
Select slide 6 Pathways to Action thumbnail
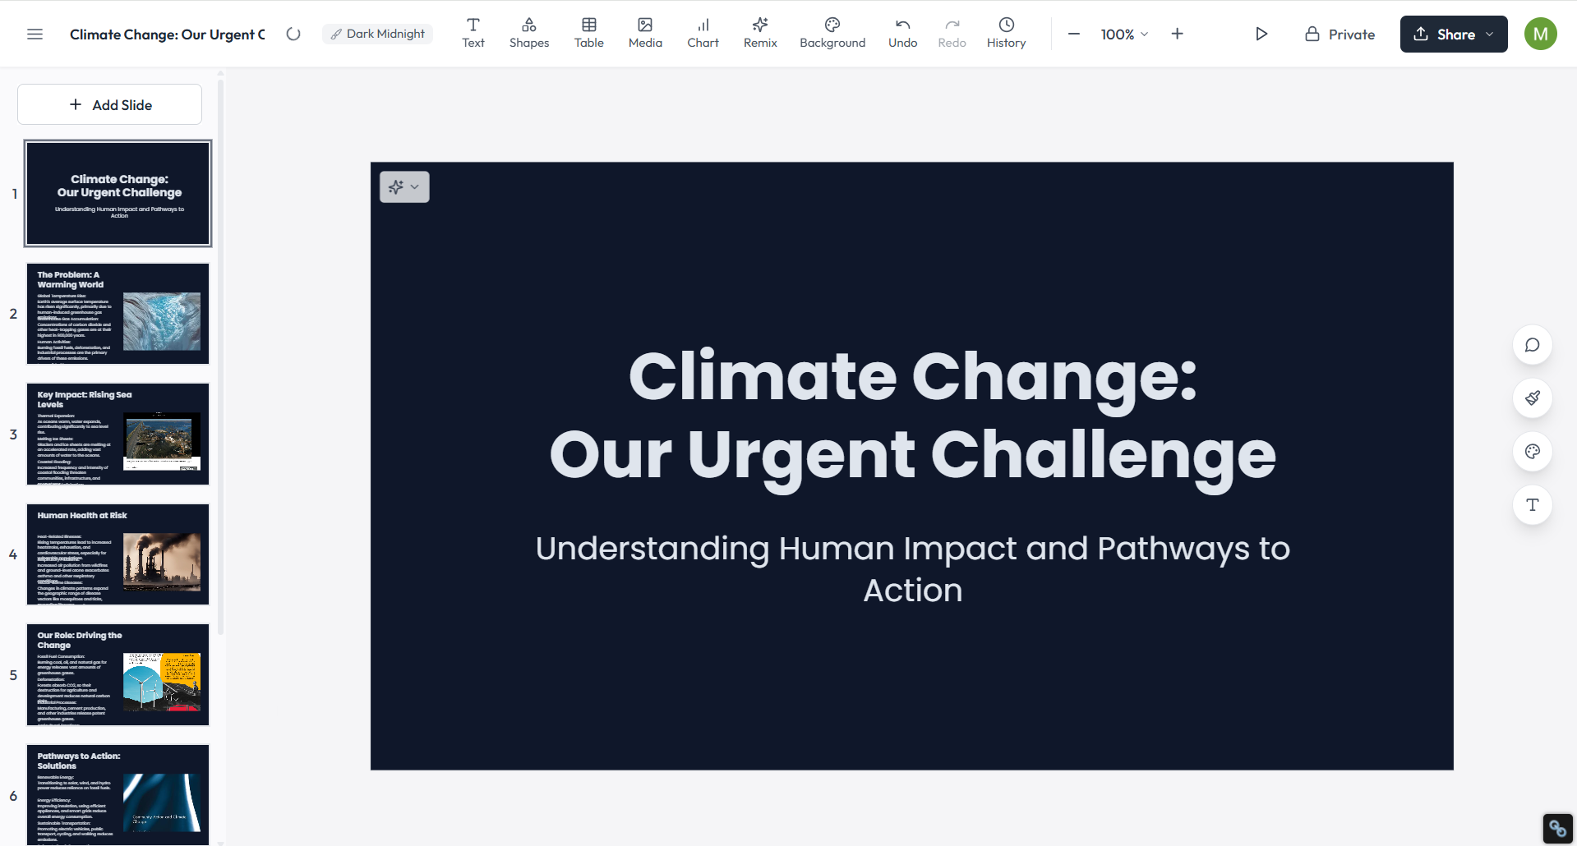point(118,794)
